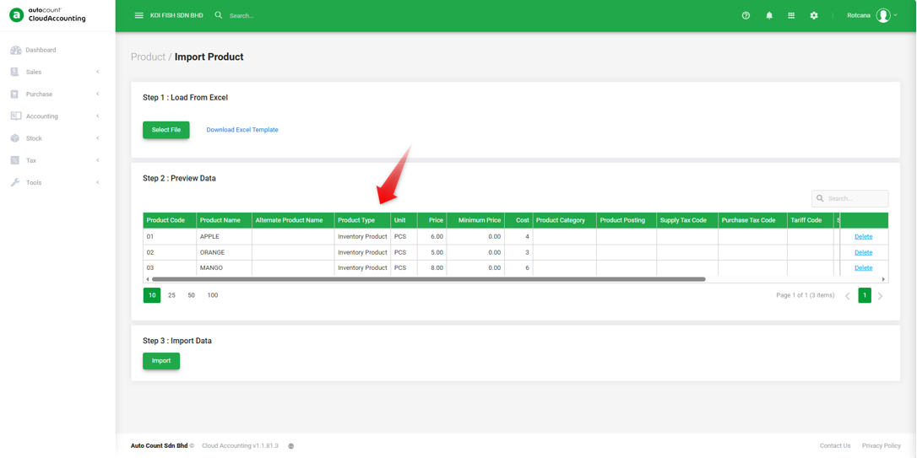Image resolution: width=917 pixels, height=458 pixels.
Task: Expand the Stock sidebar menu
Action: click(54, 138)
